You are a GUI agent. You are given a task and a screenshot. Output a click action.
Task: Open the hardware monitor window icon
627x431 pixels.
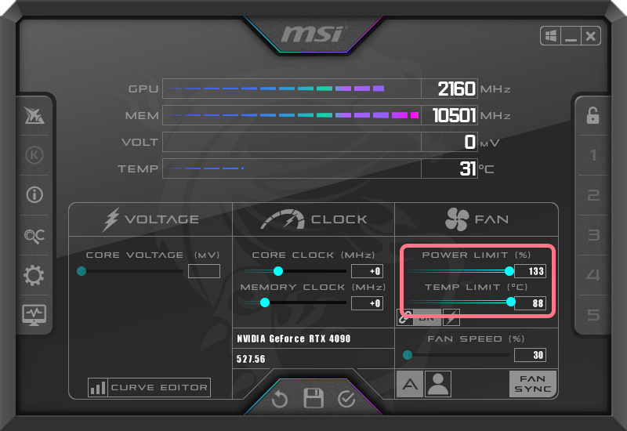coord(34,315)
